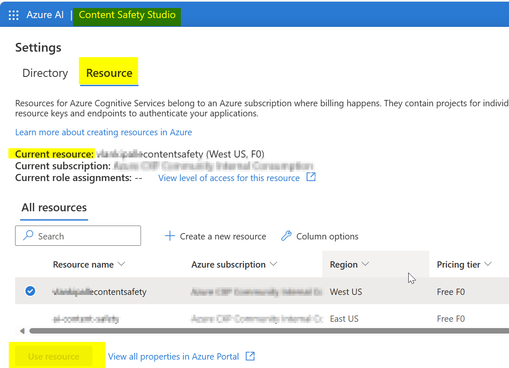Image resolution: width=509 pixels, height=368 pixels.
Task: Open Azure subscription column dropdown
Action: [x=274, y=264]
